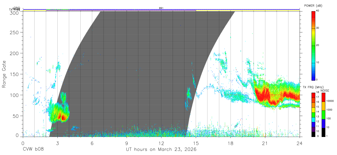Click the red echo patch near hour 3
The image size is (337, 155).
click(x=61, y=117)
